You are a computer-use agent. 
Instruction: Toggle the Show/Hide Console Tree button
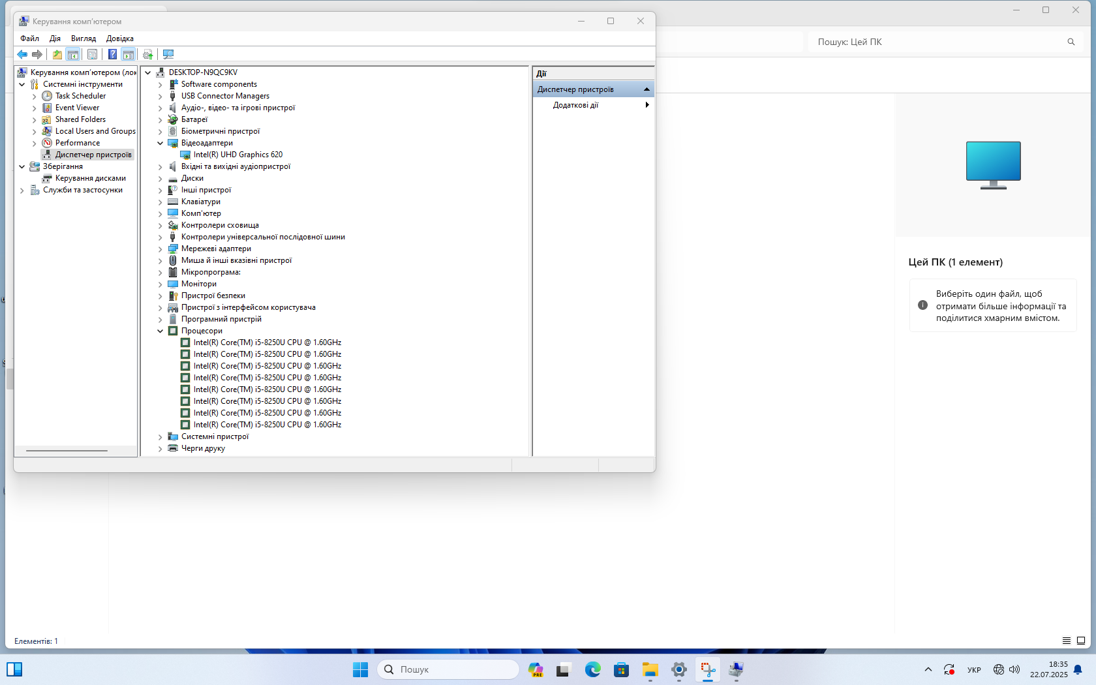tap(73, 54)
